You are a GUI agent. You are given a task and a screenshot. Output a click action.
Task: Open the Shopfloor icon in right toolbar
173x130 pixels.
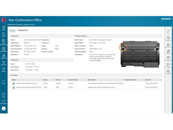[168, 72]
